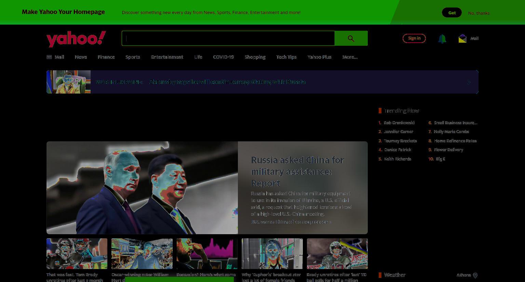The height and width of the screenshot is (282, 525).
Task: Click Why Euphoria breakout star headline text
Action: pyautogui.click(x=271, y=277)
